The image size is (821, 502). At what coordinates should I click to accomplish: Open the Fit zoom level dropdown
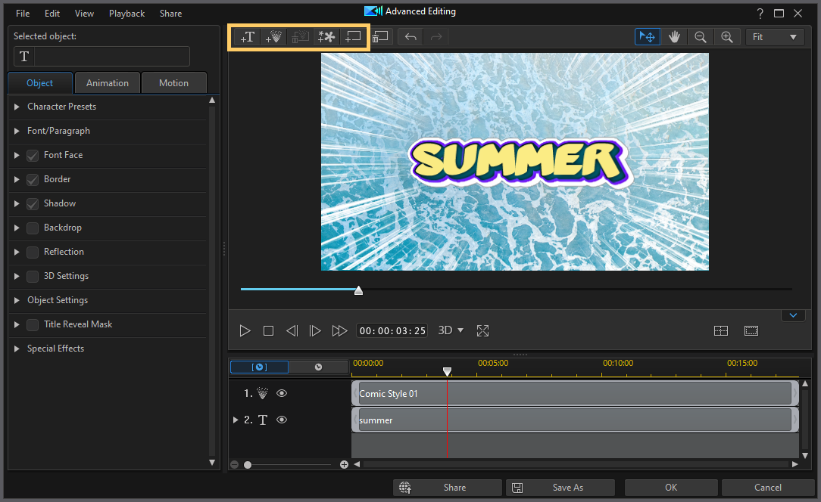pos(775,36)
